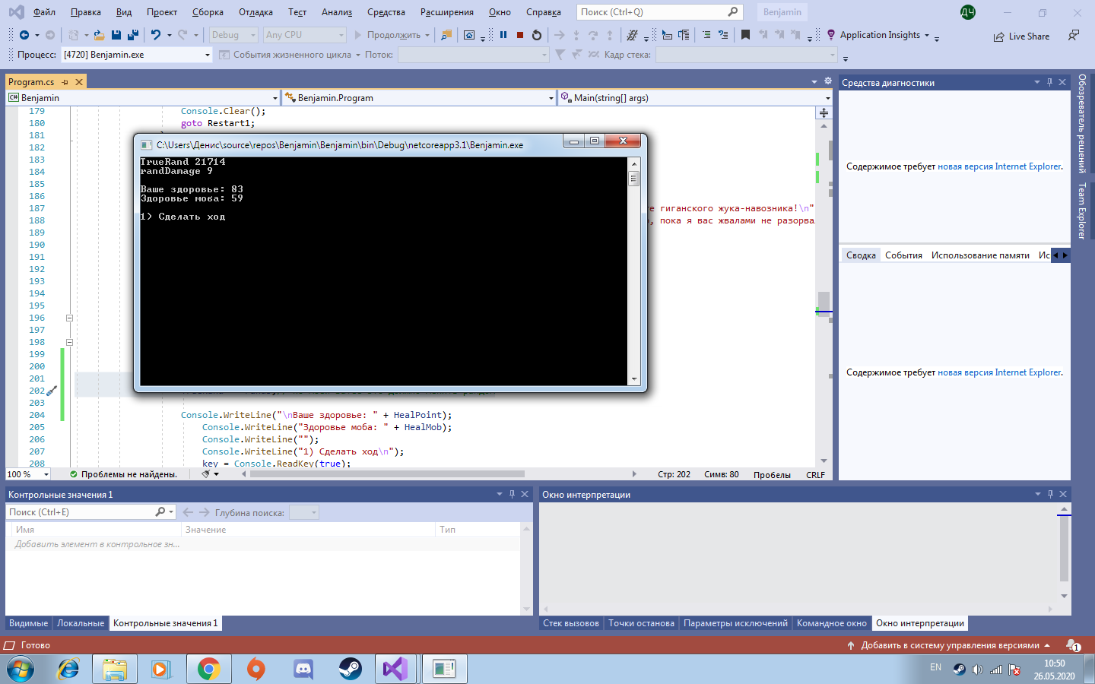Stop debugging with the red square
The width and height of the screenshot is (1095, 684).
[x=520, y=35]
